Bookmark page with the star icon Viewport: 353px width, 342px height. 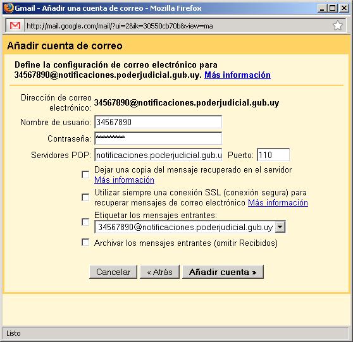tap(337, 25)
